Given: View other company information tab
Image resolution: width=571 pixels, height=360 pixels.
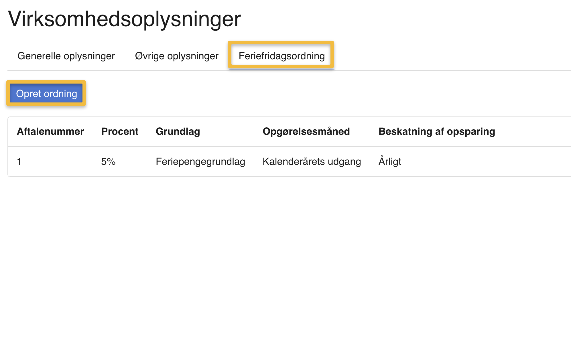Looking at the screenshot, I should pyautogui.click(x=177, y=56).
